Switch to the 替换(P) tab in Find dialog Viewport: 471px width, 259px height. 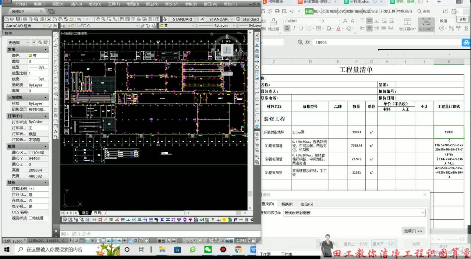(x=287, y=204)
